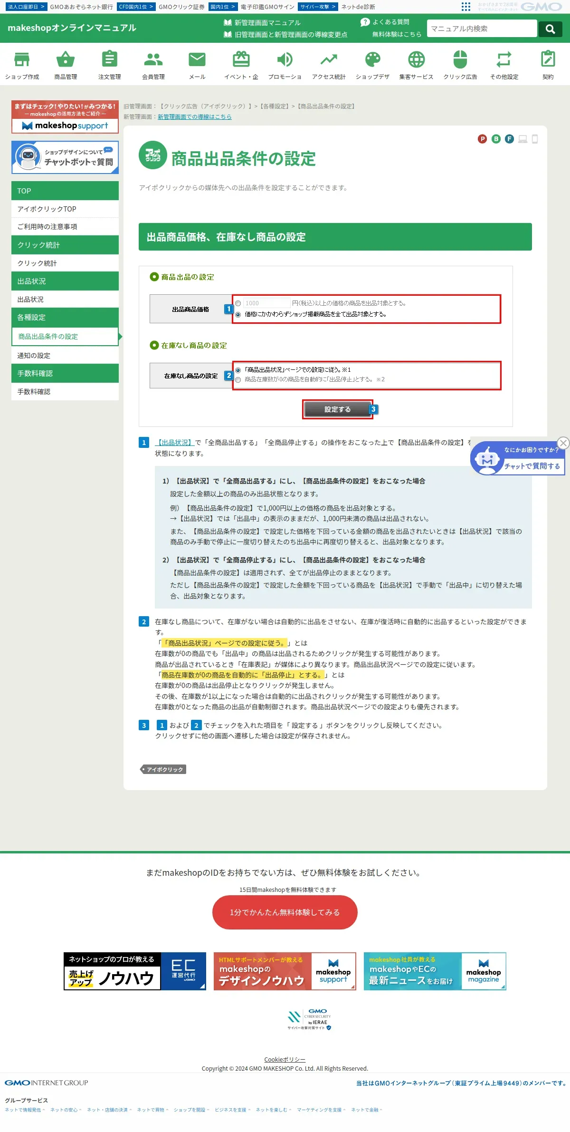Select アイポクリックTOP in sidebar
This screenshot has width=570, height=1132.
tap(65, 209)
